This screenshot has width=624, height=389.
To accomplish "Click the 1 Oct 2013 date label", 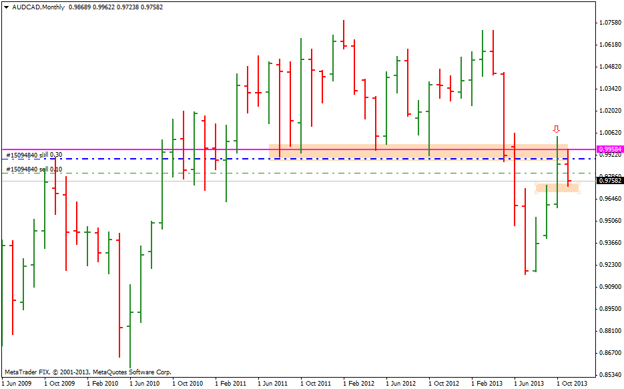I will coord(571,384).
